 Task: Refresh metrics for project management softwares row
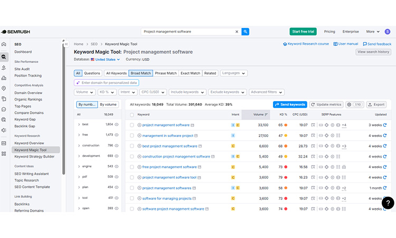click(385, 188)
